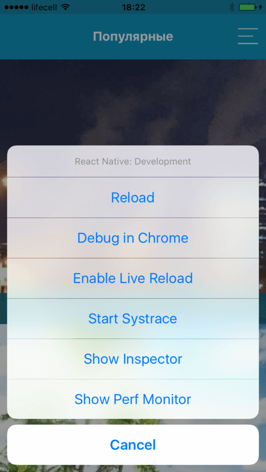Tap the dimmed night photo behind sheet
Viewport: 266px width, 472px height.
pyautogui.click(x=133, y=102)
